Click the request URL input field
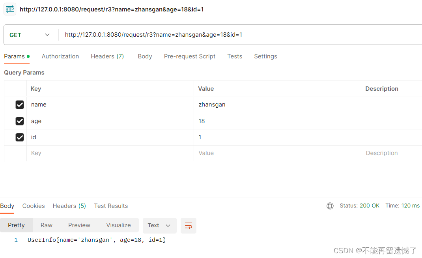 pyautogui.click(x=237, y=35)
